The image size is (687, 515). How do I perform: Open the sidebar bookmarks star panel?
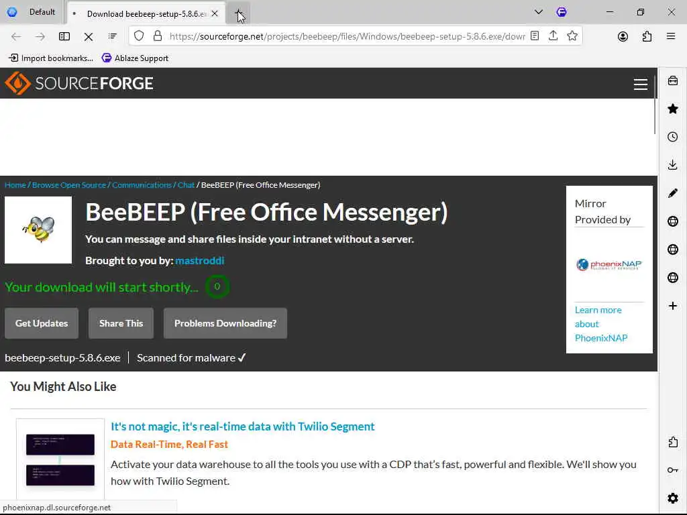coord(672,109)
